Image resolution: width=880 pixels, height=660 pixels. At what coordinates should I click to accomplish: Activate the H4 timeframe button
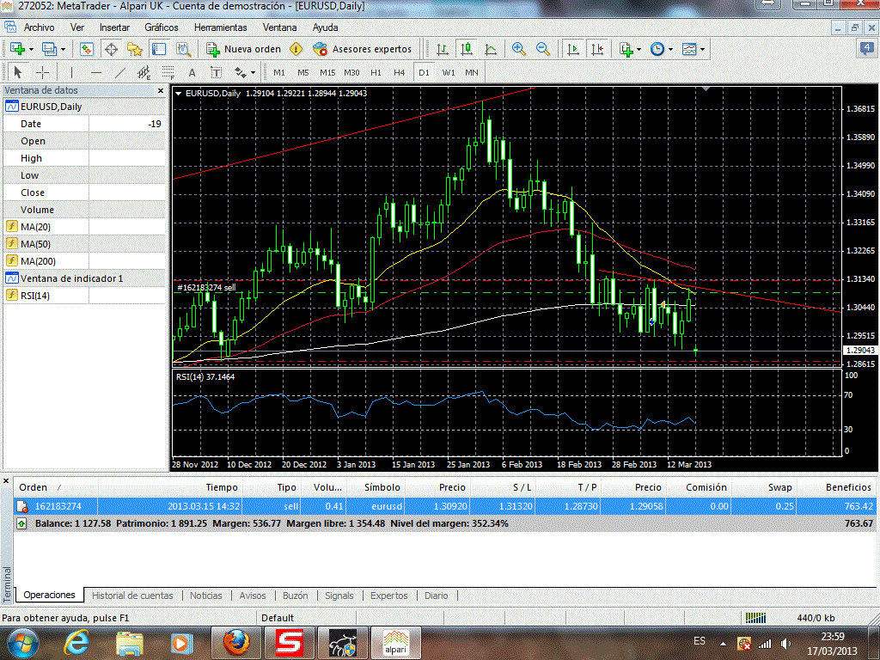point(399,72)
